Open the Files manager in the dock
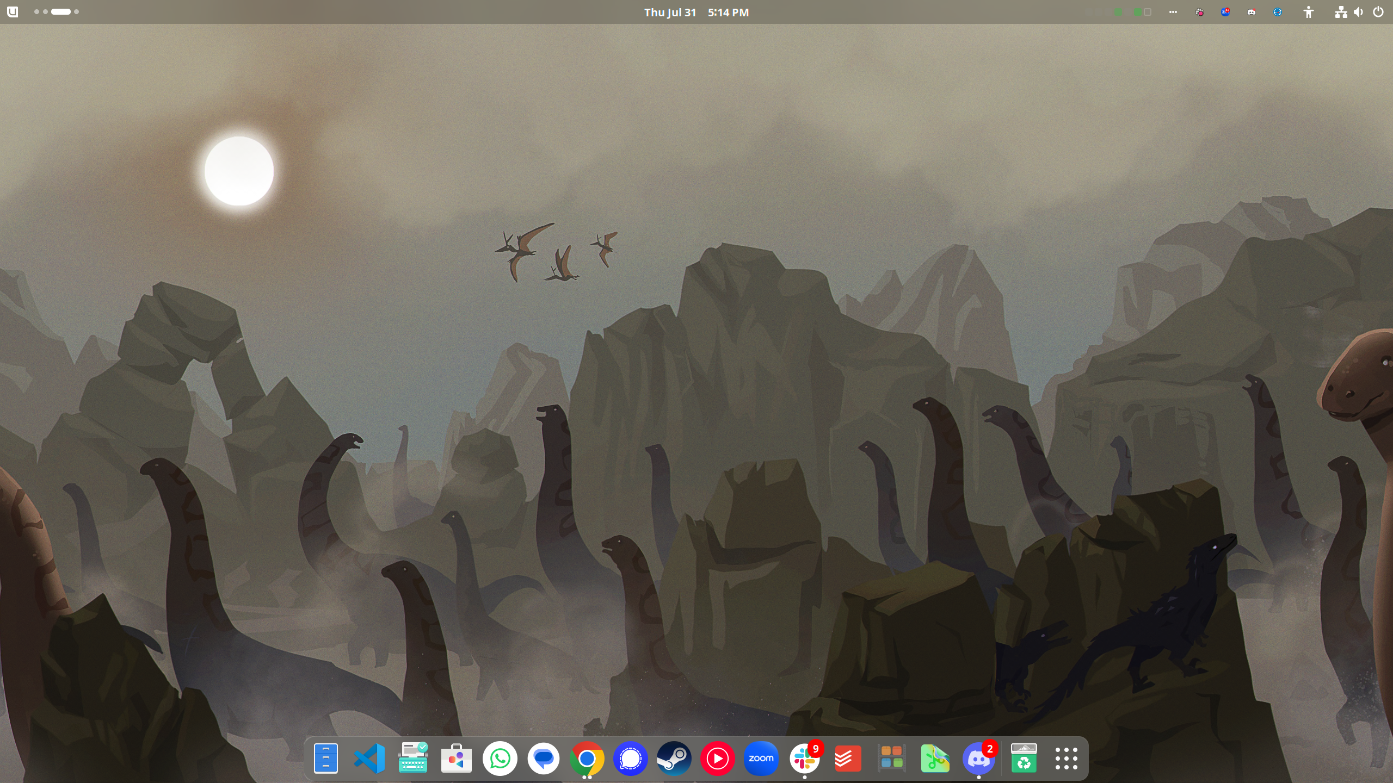The image size is (1393, 783). (326, 758)
